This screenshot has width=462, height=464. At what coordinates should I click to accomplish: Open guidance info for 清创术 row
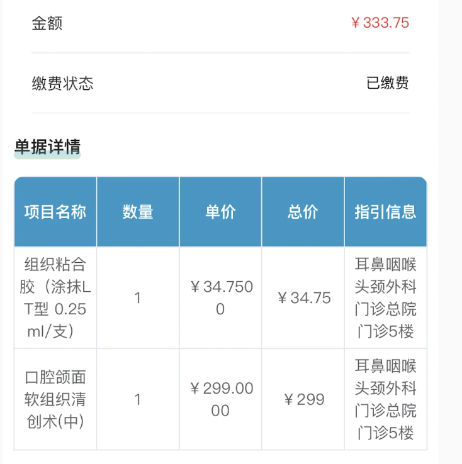(x=386, y=399)
